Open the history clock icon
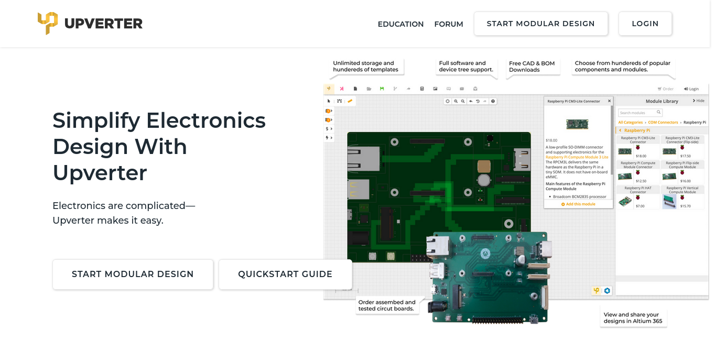The height and width of the screenshot is (341, 716). pos(478,101)
